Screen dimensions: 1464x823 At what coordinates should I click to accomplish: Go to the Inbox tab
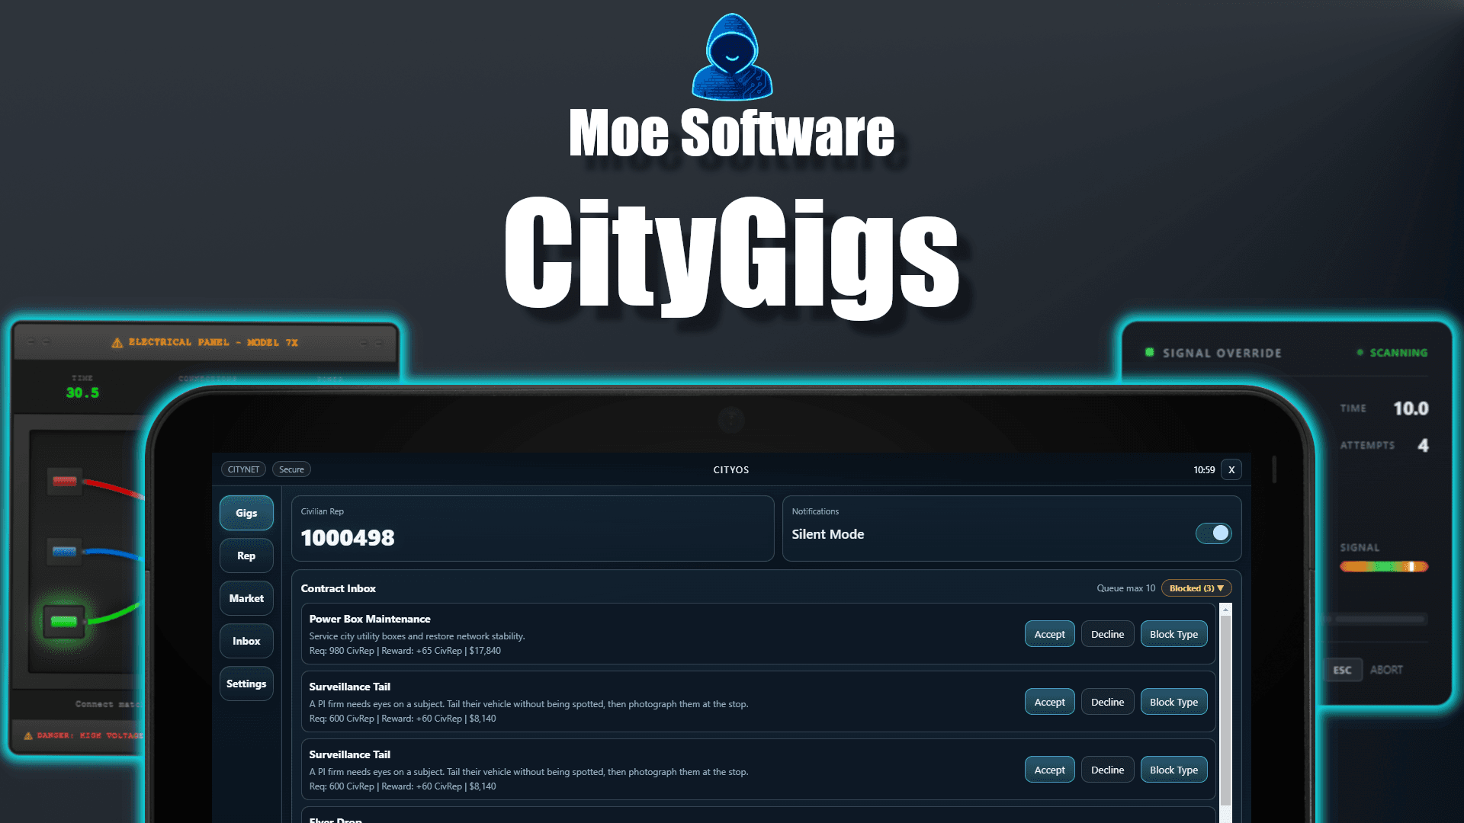(246, 641)
